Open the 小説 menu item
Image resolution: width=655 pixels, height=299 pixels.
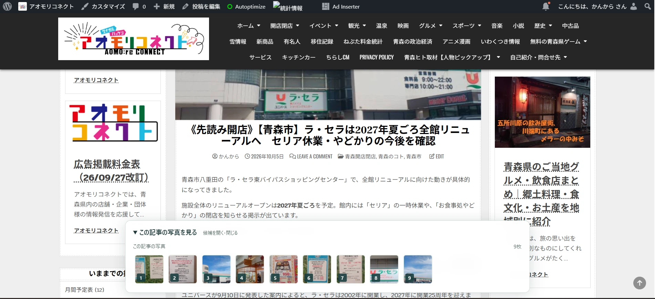click(518, 26)
